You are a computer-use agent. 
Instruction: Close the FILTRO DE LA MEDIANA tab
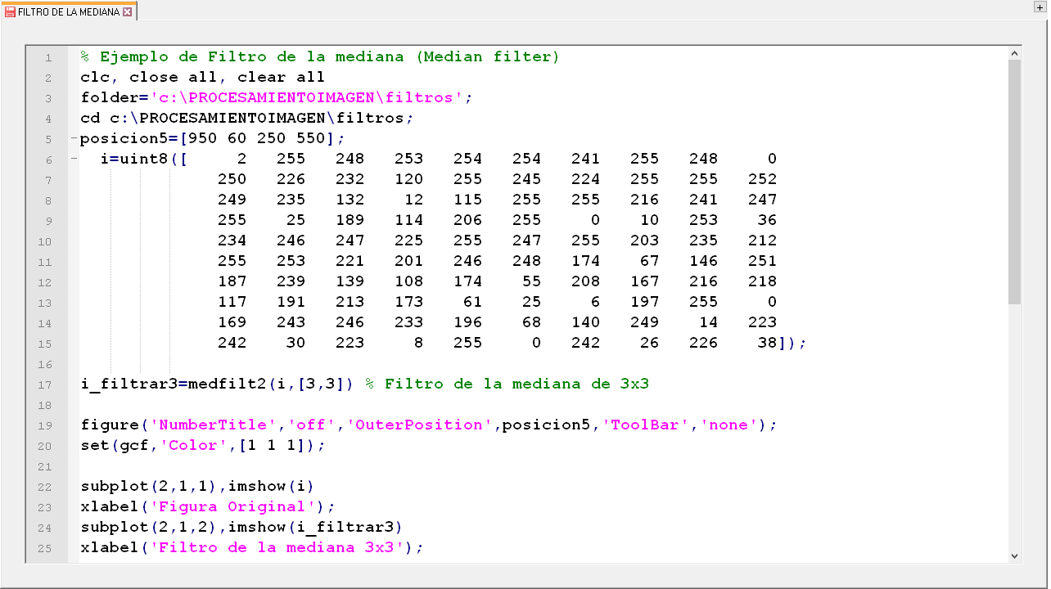point(127,12)
